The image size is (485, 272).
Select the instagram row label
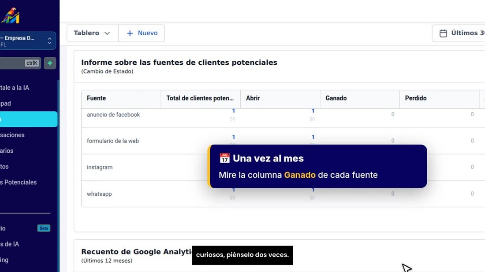pos(100,167)
